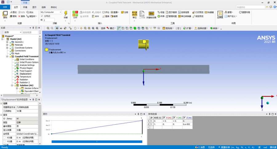The image size is (277, 149).
Task: Click the Delete (删除) red X
Action: pyautogui.click(x=22, y=16)
